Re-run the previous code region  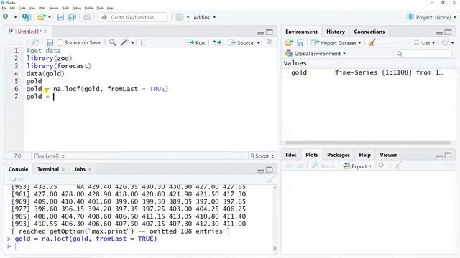click(217, 43)
